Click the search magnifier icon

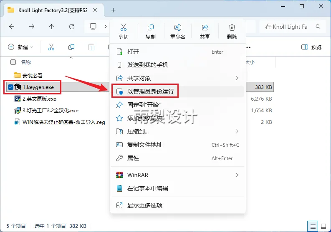318,27
